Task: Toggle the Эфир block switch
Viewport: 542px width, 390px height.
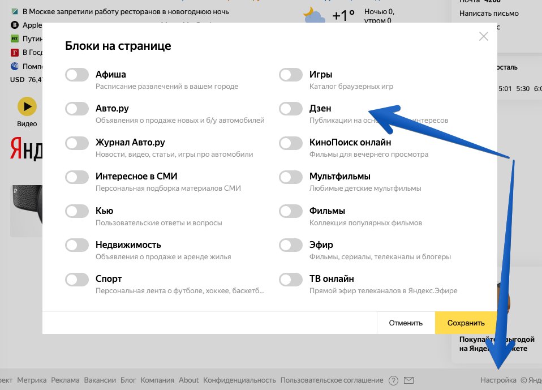Action: coord(291,245)
